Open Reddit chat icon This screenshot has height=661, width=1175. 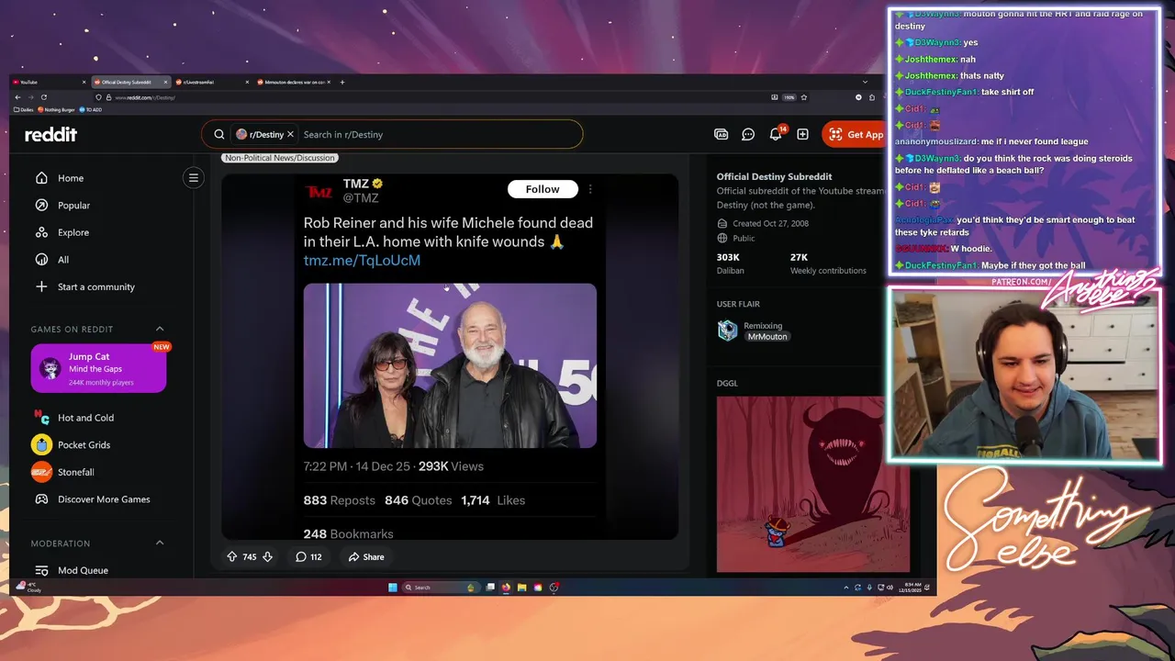click(x=748, y=134)
